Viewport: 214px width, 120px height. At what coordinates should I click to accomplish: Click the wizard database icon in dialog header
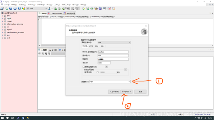pos(144,32)
